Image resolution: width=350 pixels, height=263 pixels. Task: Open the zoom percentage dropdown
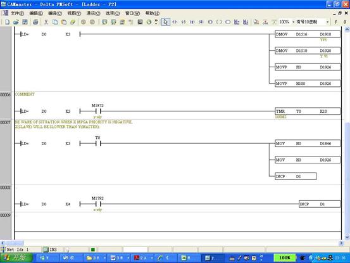coord(293,22)
